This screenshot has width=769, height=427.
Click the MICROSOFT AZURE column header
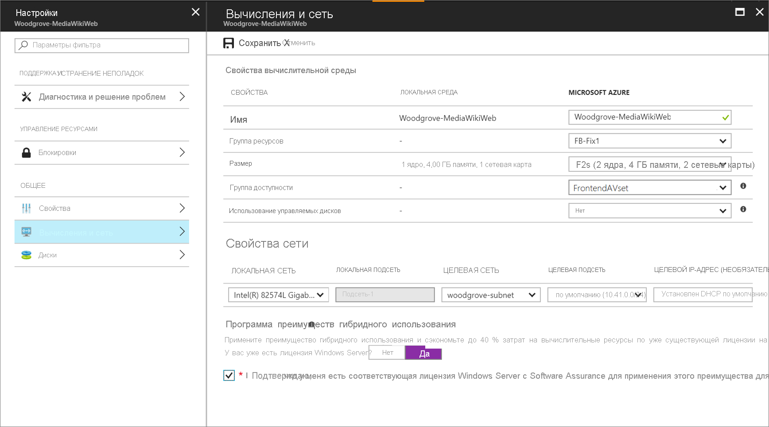point(599,93)
